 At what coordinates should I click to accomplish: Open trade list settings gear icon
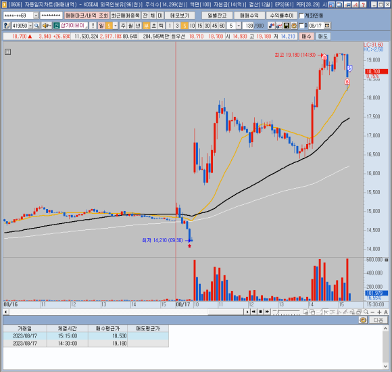pyautogui.click(x=363, y=320)
